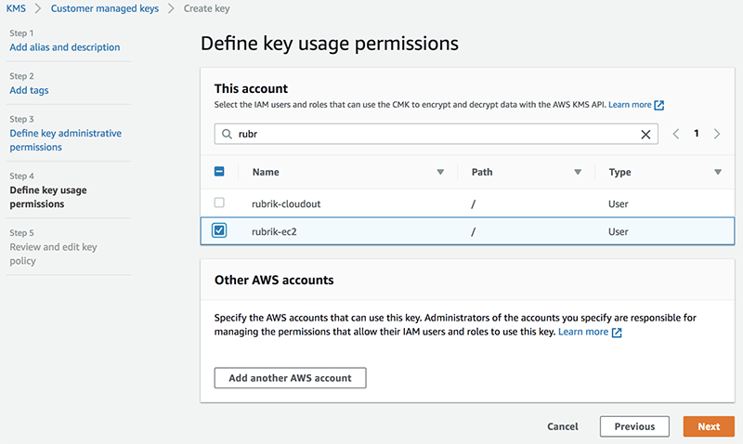Open KMS breadcrumb link
This screenshot has width=743, height=444.
pos(16,8)
